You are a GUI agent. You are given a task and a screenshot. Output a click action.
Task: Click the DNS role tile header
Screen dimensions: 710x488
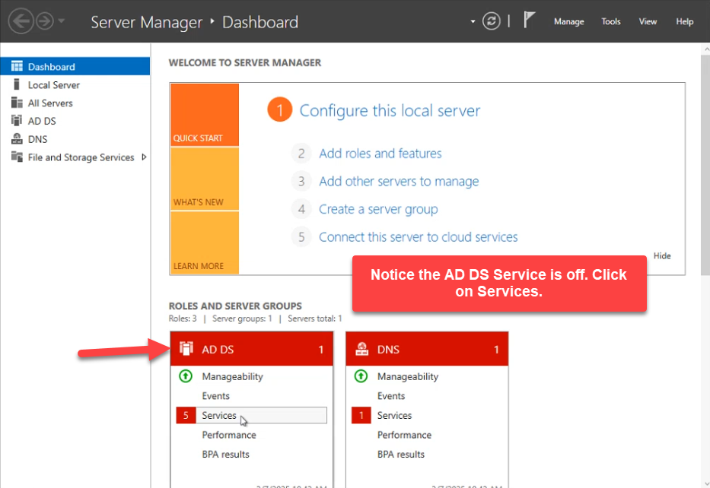[427, 349]
